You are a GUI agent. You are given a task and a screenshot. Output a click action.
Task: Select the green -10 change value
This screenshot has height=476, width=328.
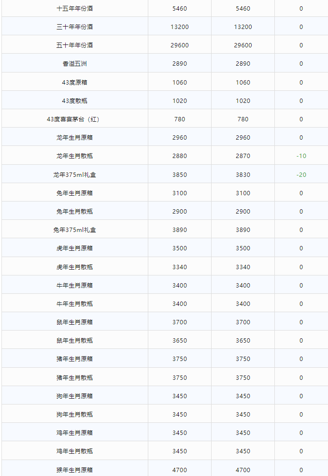(x=301, y=156)
